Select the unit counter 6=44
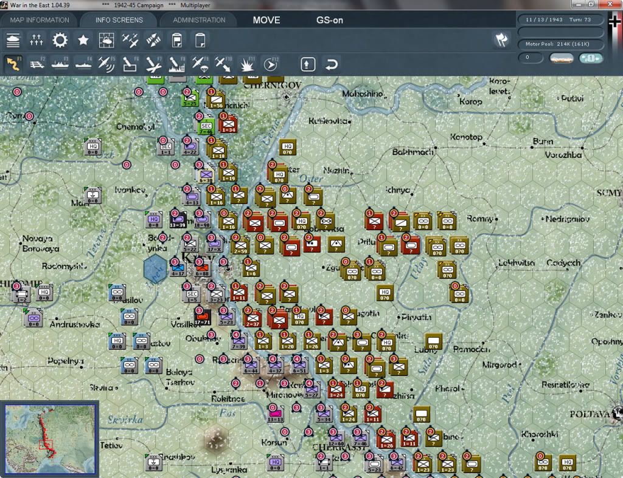This screenshot has height=478, width=623. (x=251, y=366)
